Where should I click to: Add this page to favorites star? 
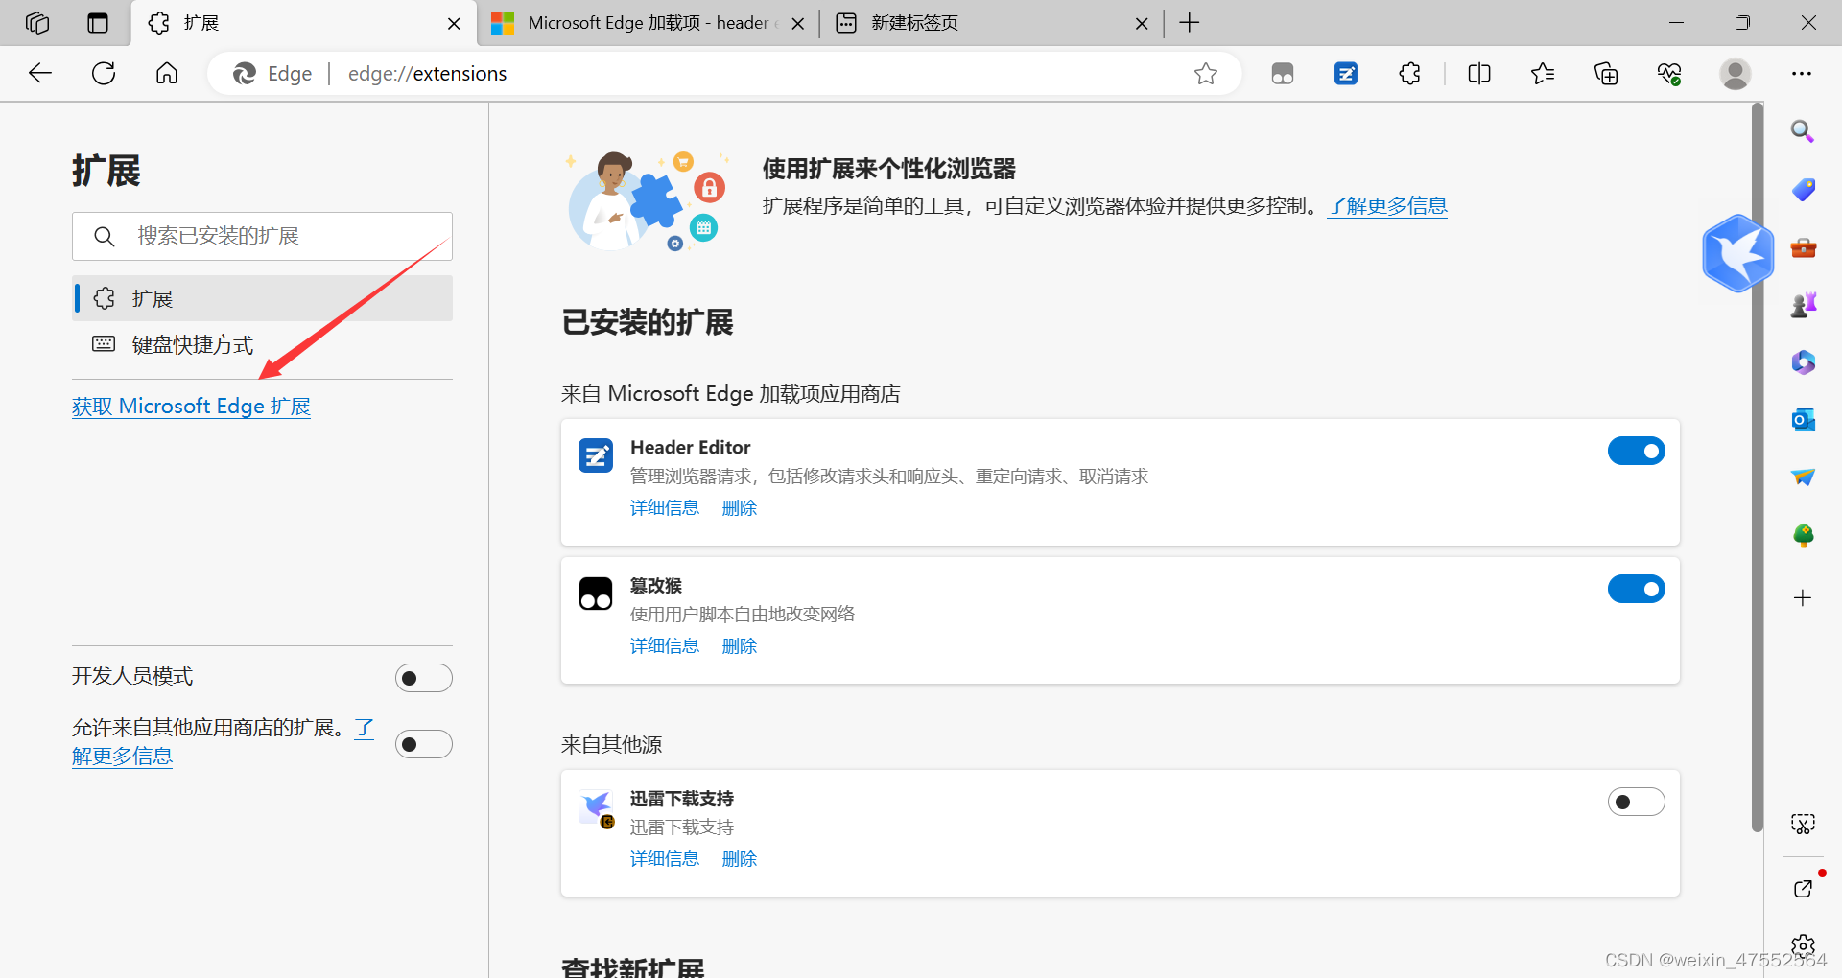tap(1206, 74)
